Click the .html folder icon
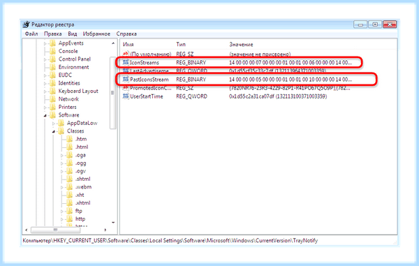419x266 pixels. point(69,147)
